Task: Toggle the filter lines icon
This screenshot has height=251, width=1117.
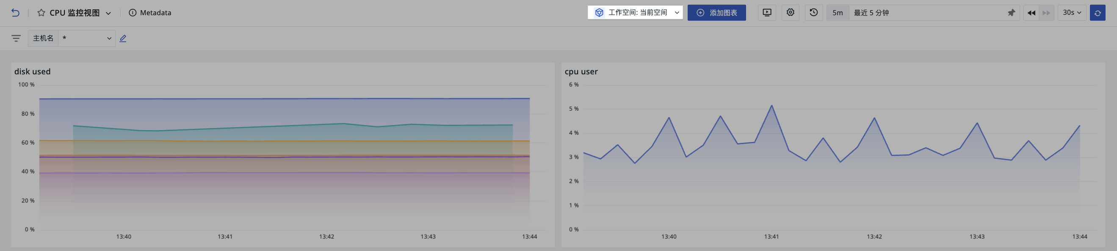Action: click(x=16, y=38)
